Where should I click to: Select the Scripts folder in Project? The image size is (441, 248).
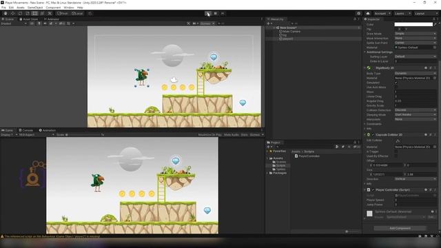click(280, 165)
